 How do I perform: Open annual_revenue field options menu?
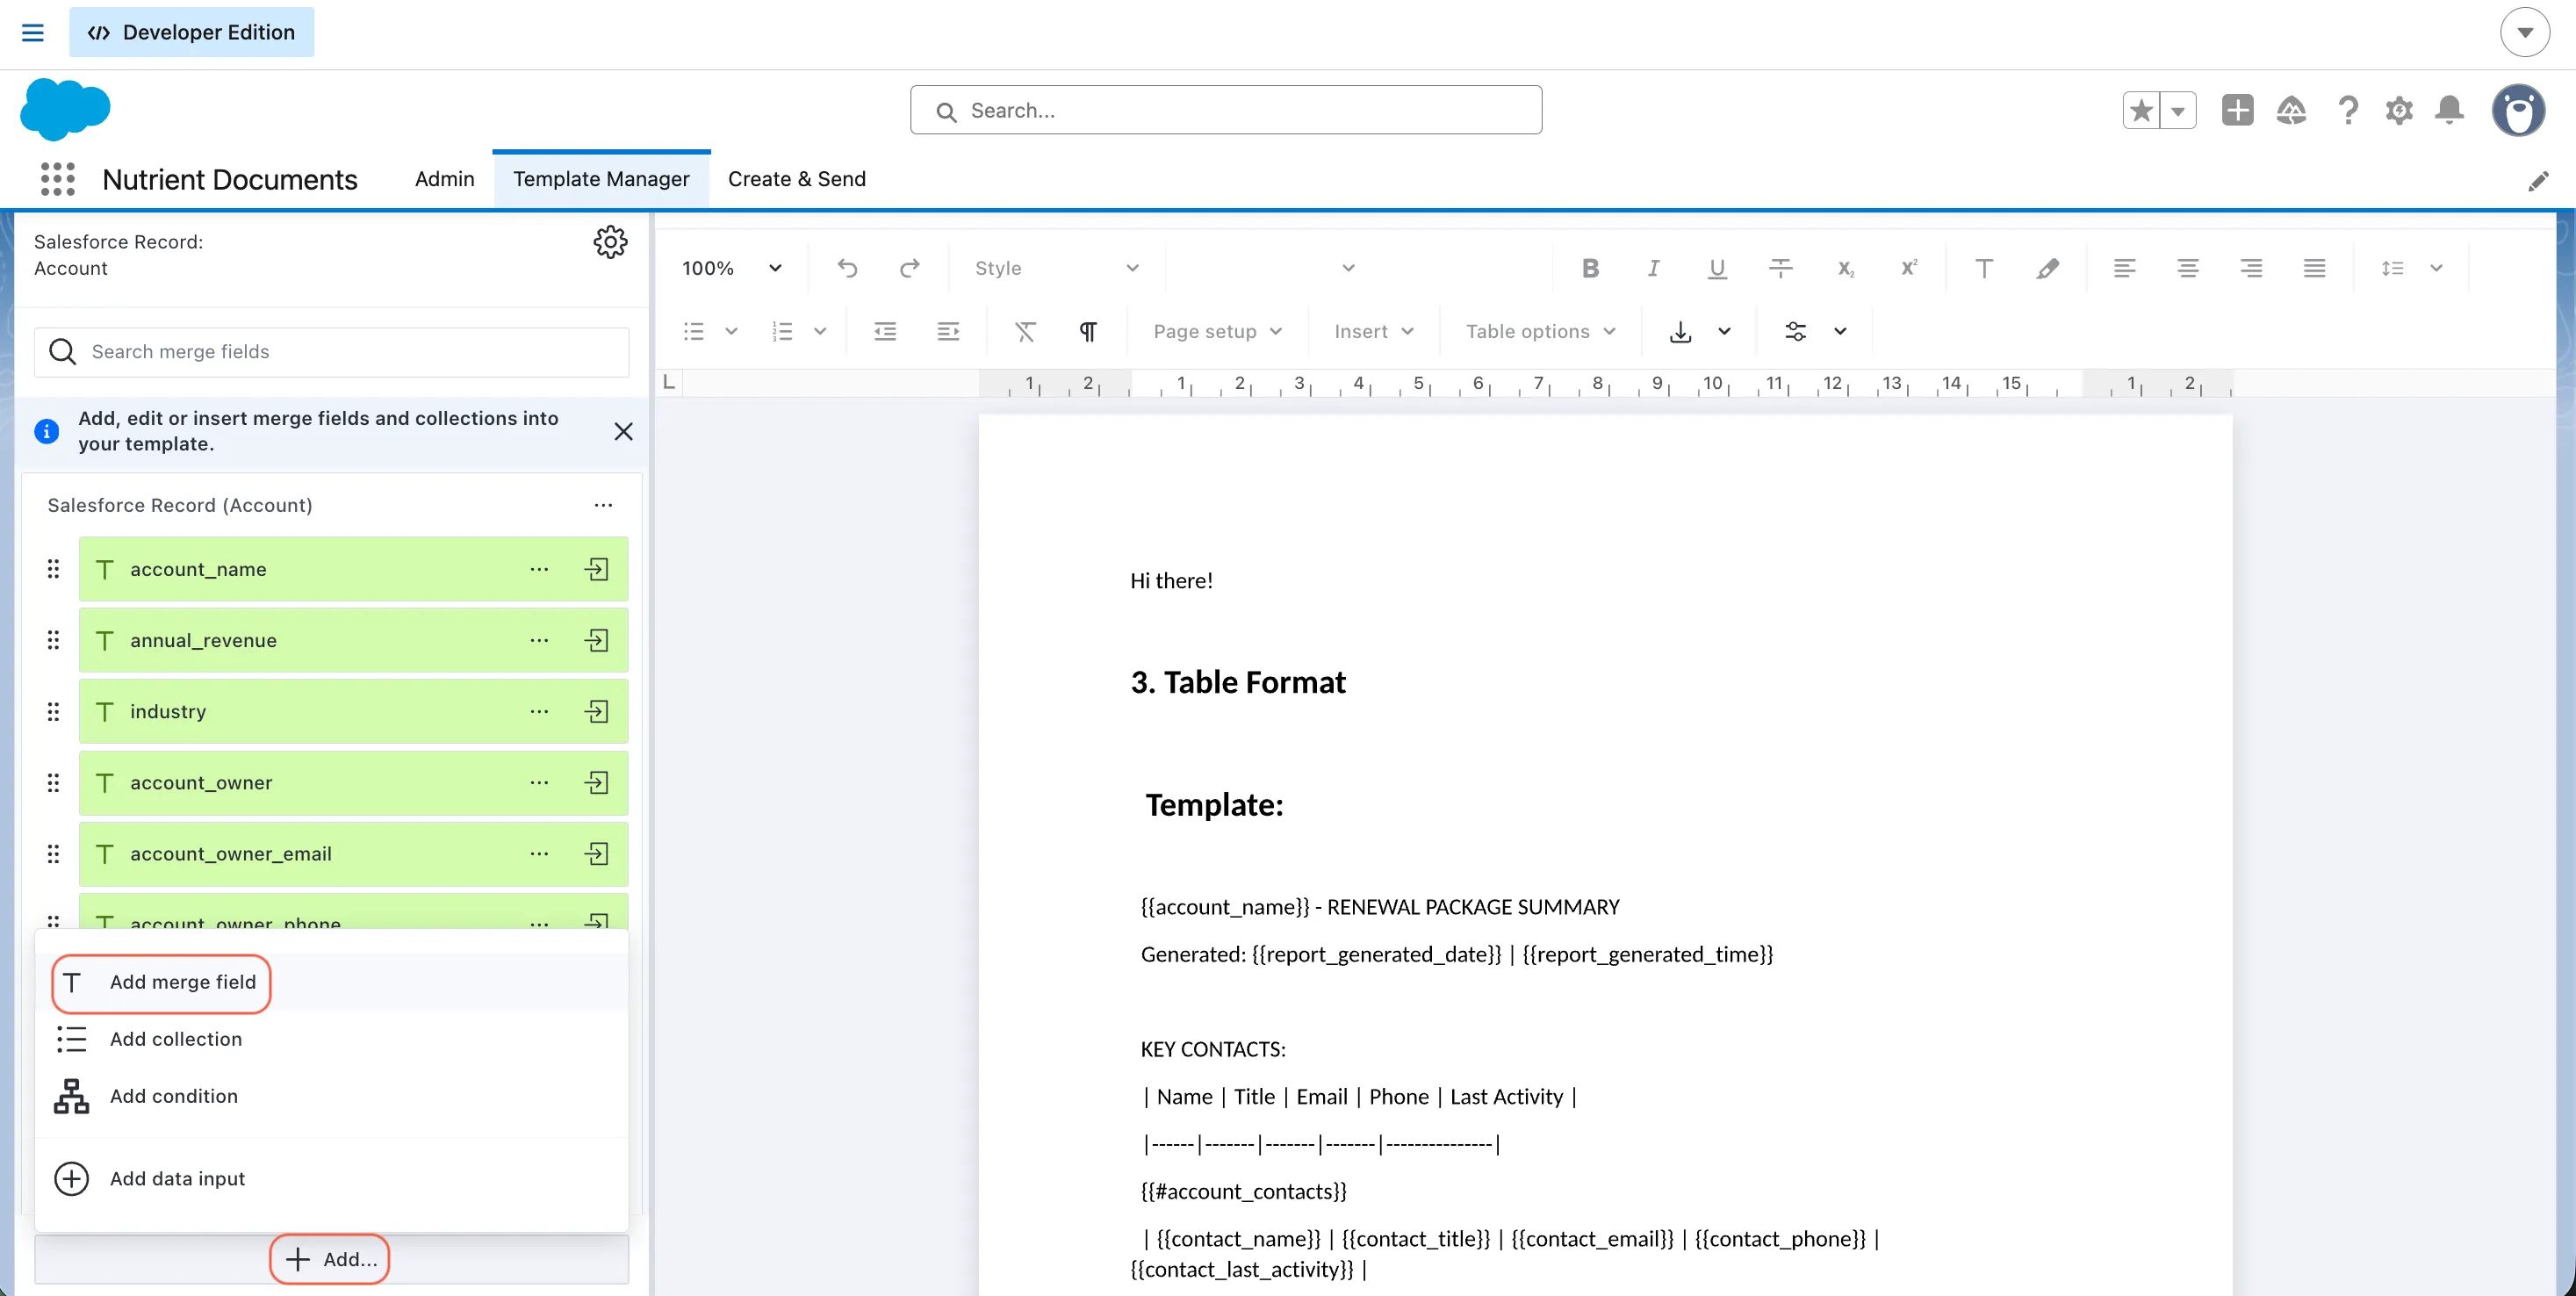click(539, 640)
